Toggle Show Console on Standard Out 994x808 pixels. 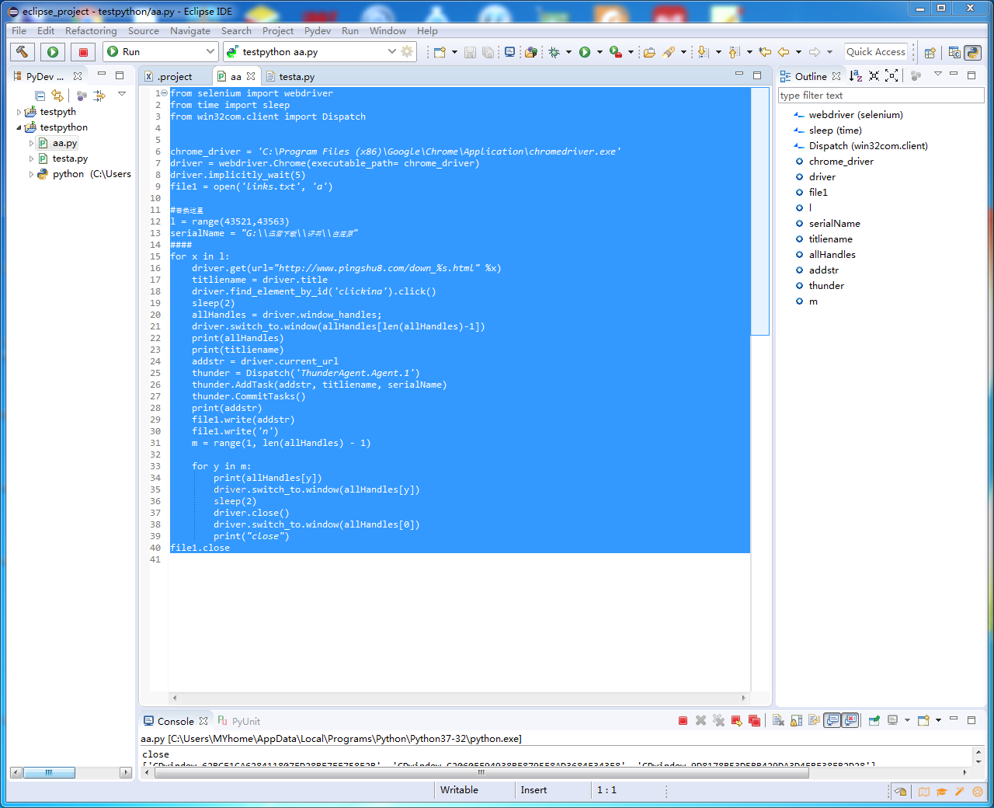(x=832, y=721)
